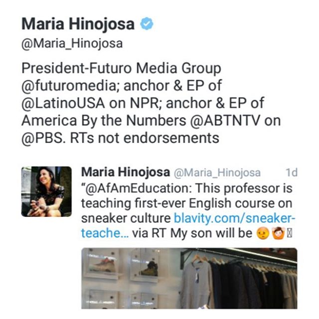Image resolution: width=319 pixels, height=319 pixels.
Task: Open the gray @Maria_Hinojosa handle in tweet
Action: (x=217, y=173)
